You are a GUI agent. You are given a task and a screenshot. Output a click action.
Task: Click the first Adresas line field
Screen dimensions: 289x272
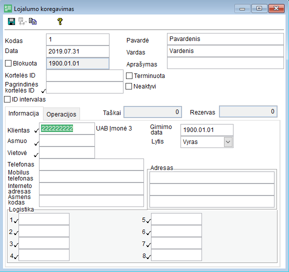coord(212,177)
